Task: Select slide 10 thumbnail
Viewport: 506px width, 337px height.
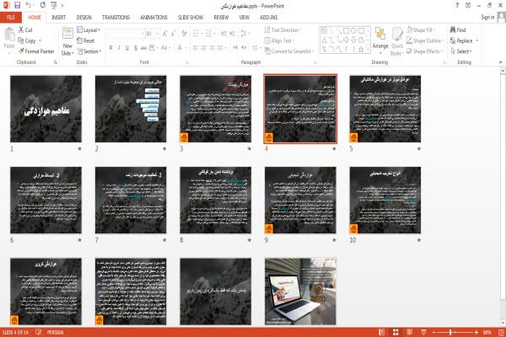Action: click(x=385, y=200)
